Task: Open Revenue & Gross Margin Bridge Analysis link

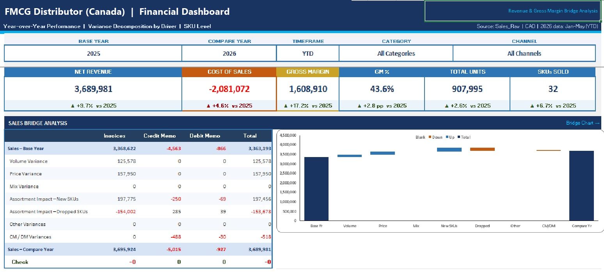Action: point(552,11)
